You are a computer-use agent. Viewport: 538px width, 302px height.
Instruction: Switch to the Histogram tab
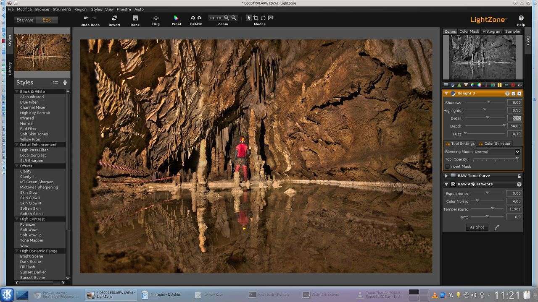point(492,31)
